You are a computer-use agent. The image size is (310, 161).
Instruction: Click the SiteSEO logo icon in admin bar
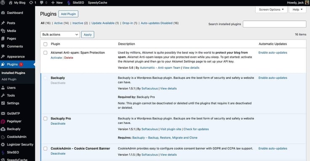click(69, 3)
